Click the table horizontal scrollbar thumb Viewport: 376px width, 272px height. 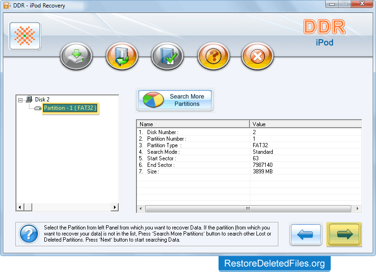[248, 209]
